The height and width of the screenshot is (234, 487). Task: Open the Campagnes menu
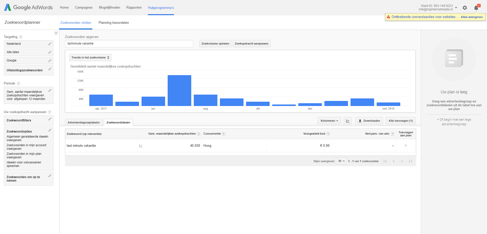pos(84,8)
